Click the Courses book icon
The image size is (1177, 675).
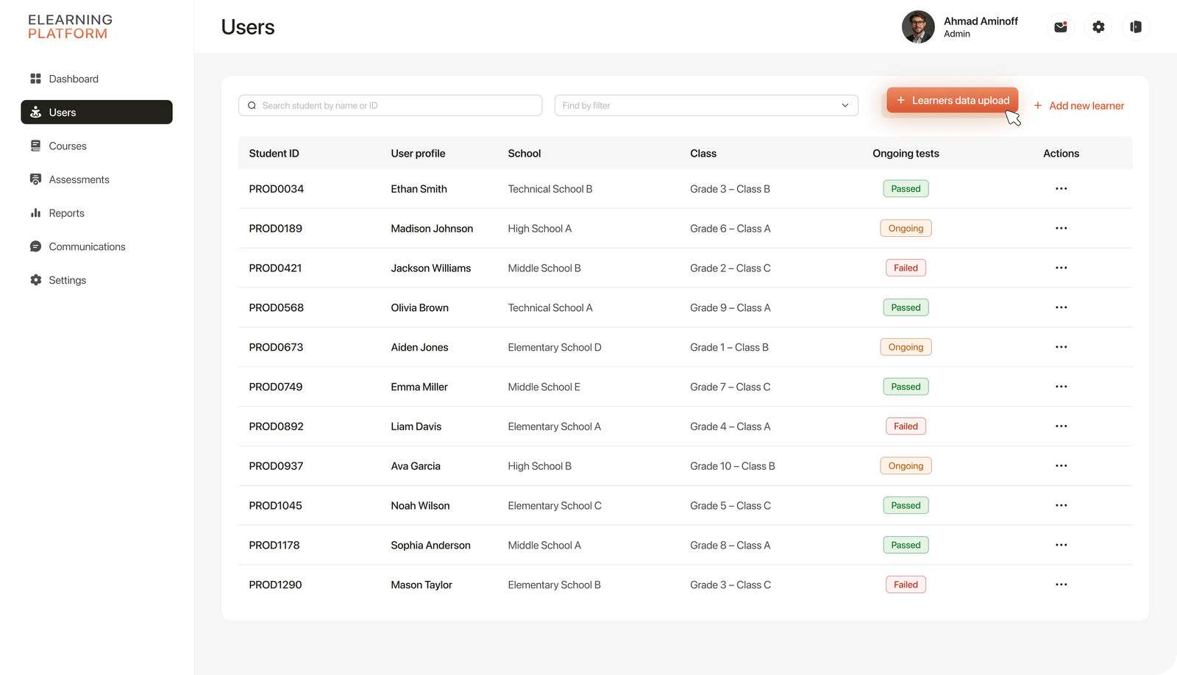coord(35,146)
